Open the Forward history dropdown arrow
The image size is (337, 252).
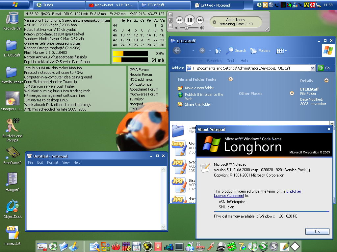[210, 51]
